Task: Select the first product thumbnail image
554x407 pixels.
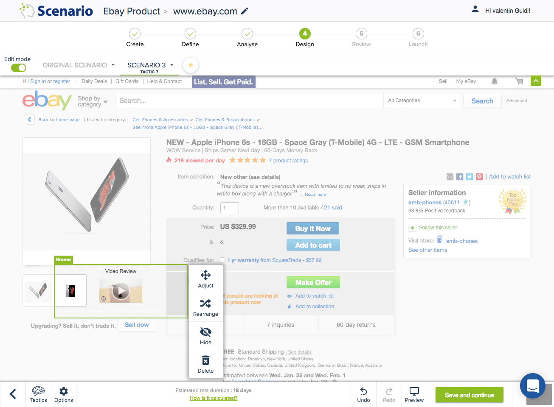Action: click(38, 291)
